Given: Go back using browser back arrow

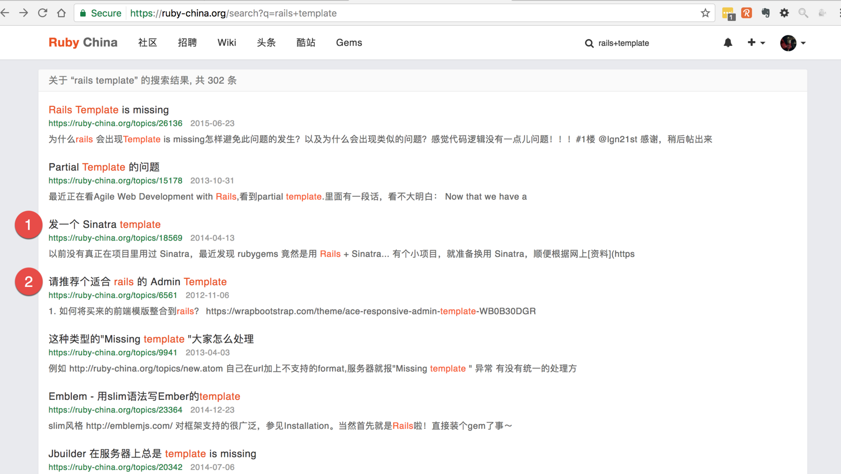Looking at the screenshot, I should pos(5,13).
